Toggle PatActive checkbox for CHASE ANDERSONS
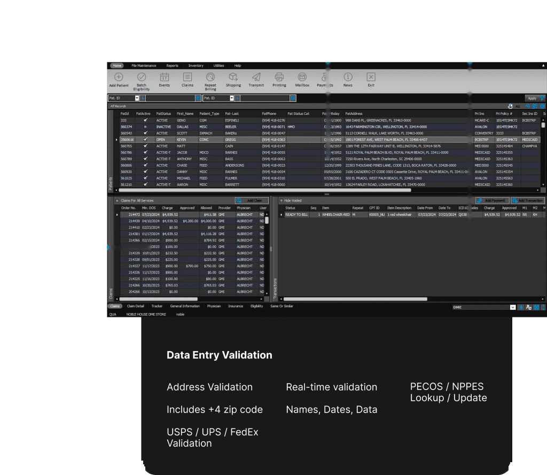This screenshot has height=475, width=547. tap(145, 166)
